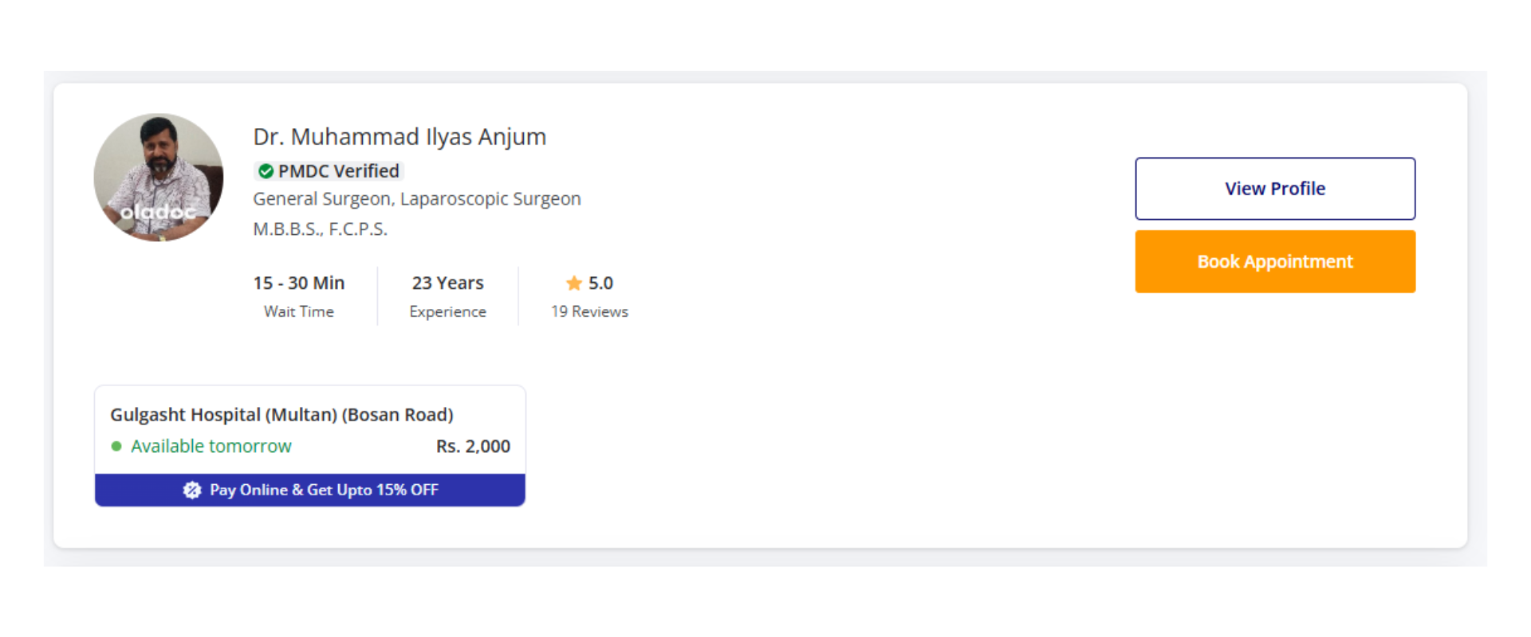Viewport: 1531px width, 637px height.
Task: Click the Pay Online & Get Upto 15% OFF banner
Action: (x=324, y=490)
